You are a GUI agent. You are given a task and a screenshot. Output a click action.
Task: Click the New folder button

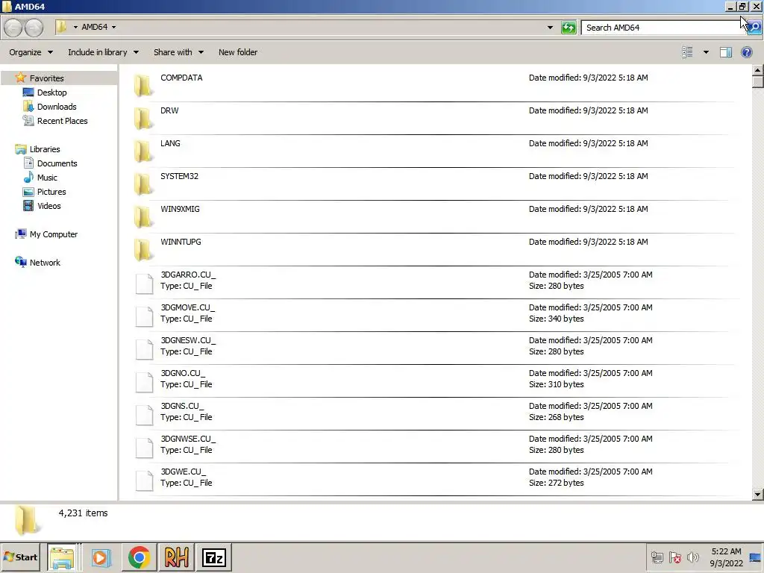pyautogui.click(x=238, y=52)
